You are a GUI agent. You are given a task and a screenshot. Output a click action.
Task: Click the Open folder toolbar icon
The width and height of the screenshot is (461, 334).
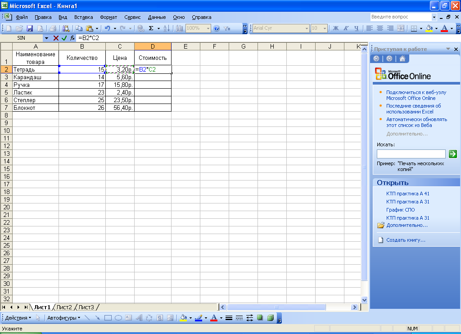click(x=19, y=28)
